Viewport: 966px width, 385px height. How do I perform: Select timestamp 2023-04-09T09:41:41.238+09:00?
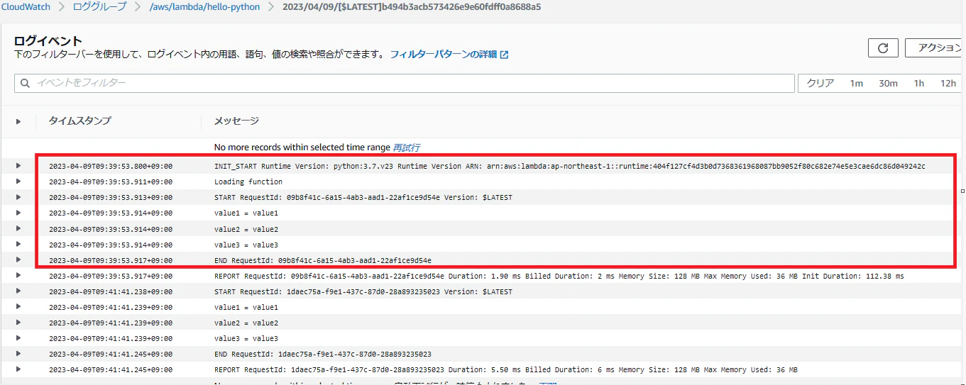pyautogui.click(x=111, y=291)
